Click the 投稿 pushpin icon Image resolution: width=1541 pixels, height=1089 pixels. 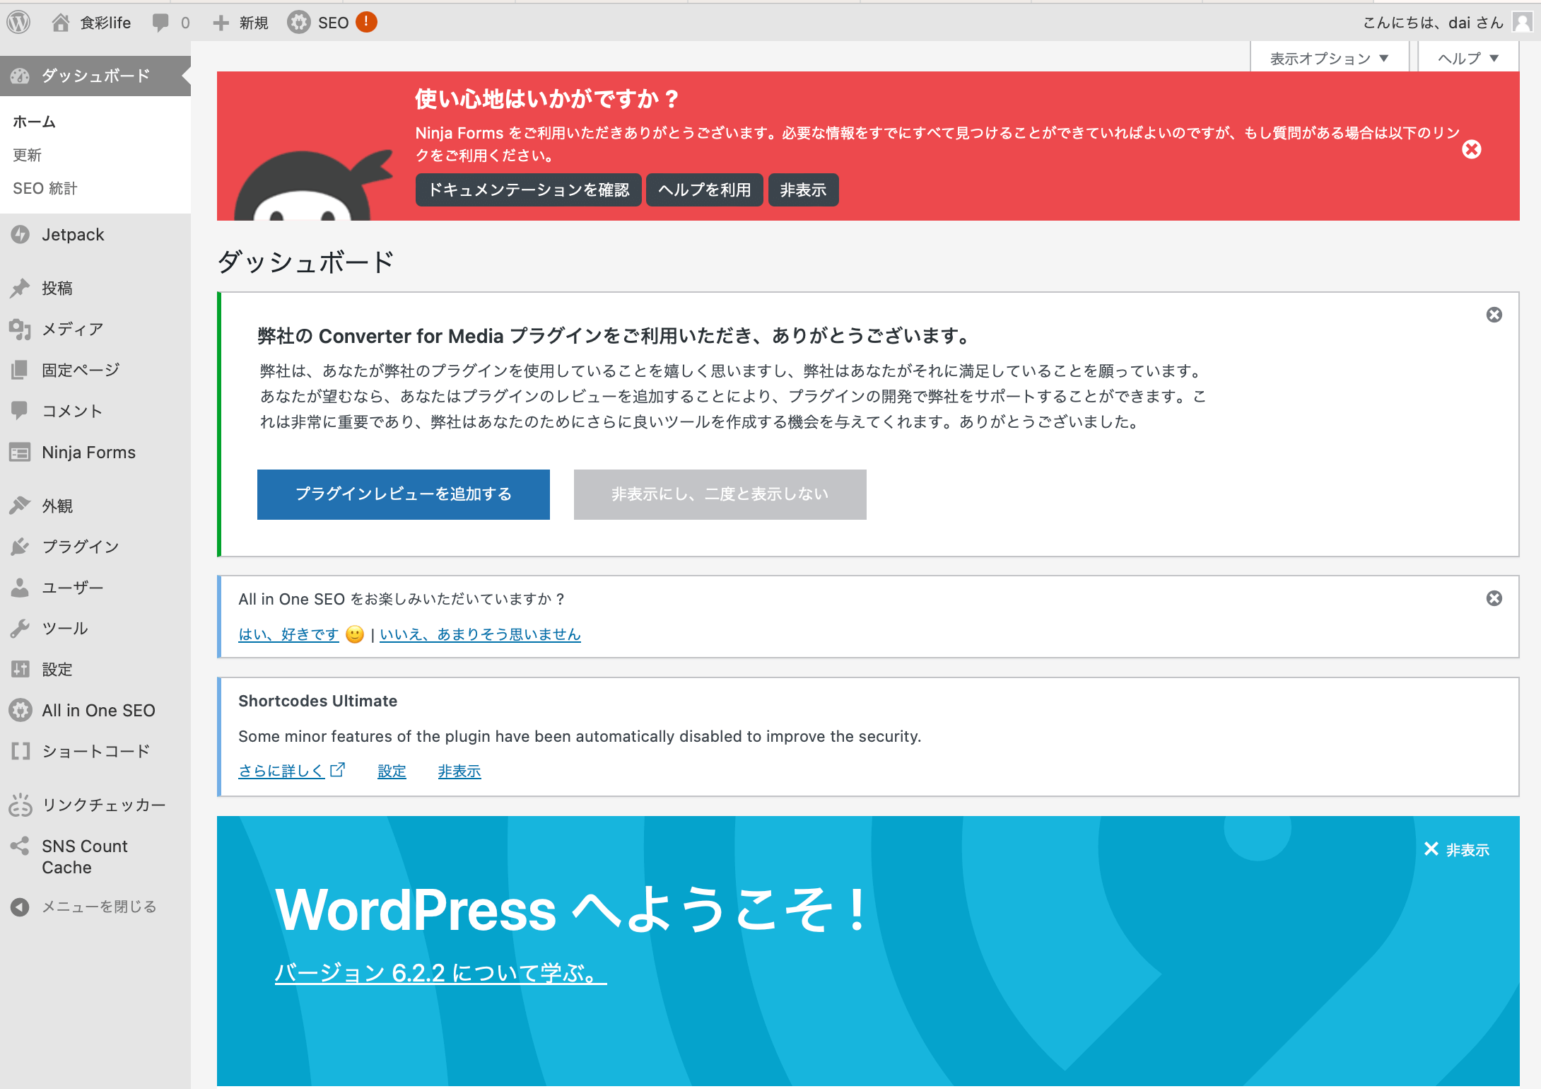click(20, 288)
